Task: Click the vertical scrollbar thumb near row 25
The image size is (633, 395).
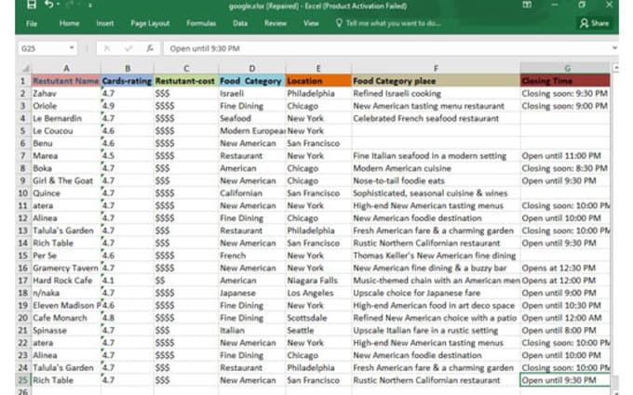Action: (615, 381)
